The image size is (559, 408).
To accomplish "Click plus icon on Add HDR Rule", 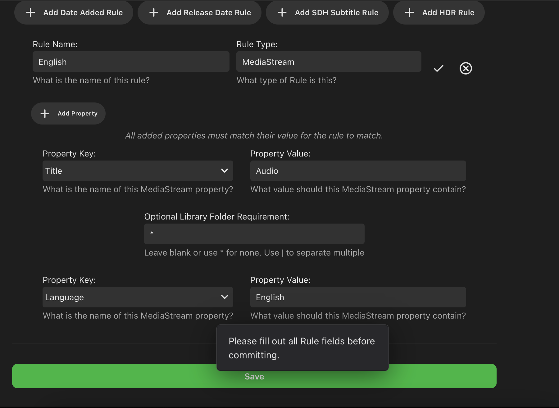I will coord(409,13).
